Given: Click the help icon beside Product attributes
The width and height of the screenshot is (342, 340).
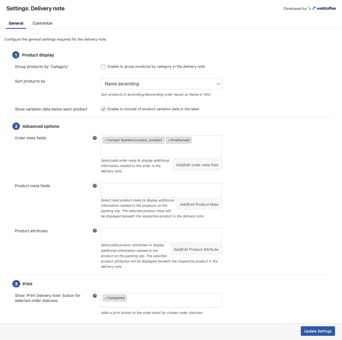Looking at the screenshot, I should pyautogui.click(x=95, y=231).
